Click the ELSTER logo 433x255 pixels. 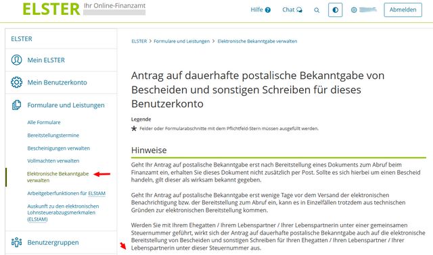(51, 9)
